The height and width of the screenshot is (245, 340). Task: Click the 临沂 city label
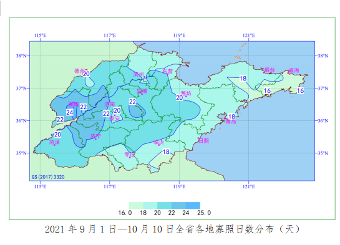coord(158,142)
